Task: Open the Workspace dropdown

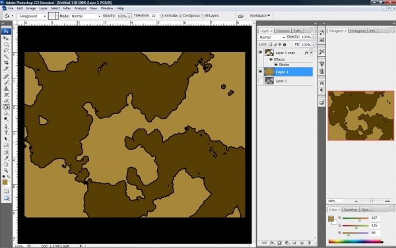Action: (259, 16)
